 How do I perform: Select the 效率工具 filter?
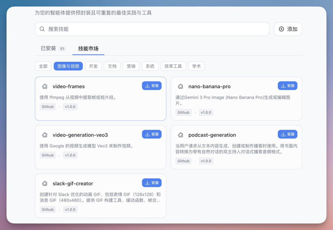[173, 66]
